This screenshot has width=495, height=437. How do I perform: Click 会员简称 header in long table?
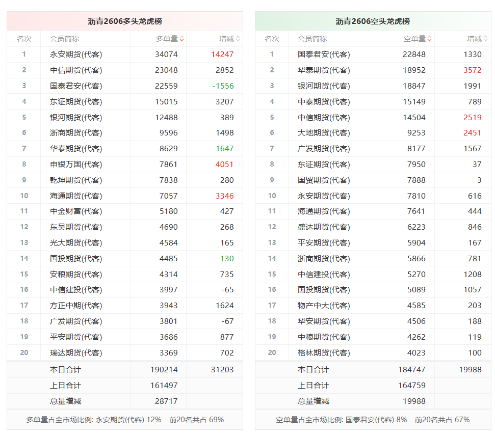click(x=64, y=39)
